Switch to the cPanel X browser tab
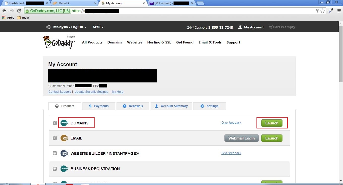 [75, 3]
